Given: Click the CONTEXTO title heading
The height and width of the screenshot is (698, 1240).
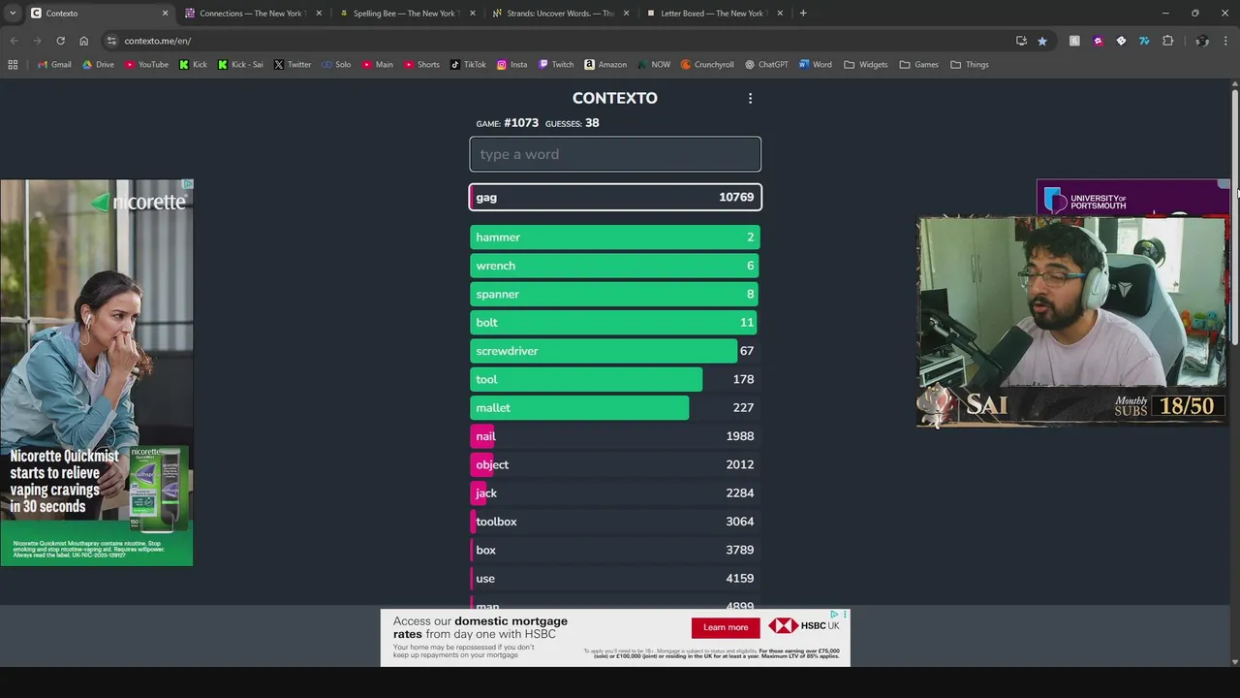Looking at the screenshot, I should point(614,98).
